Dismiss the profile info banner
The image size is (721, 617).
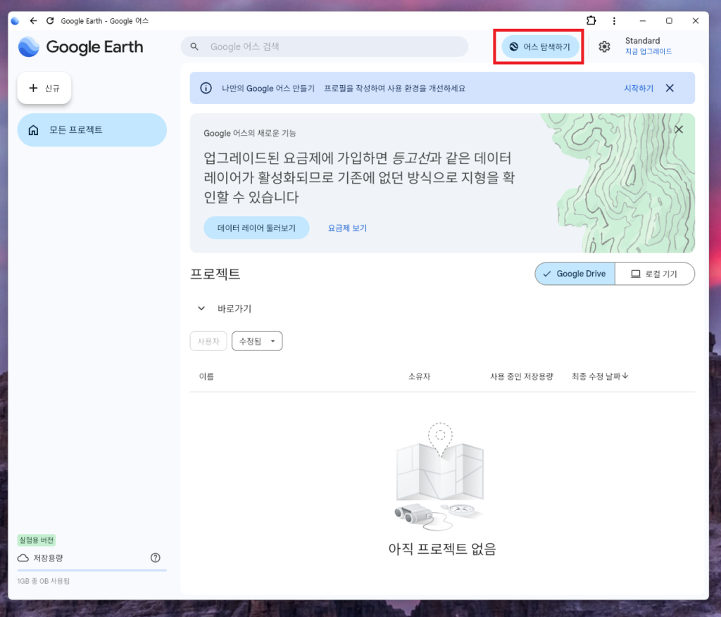(x=670, y=88)
